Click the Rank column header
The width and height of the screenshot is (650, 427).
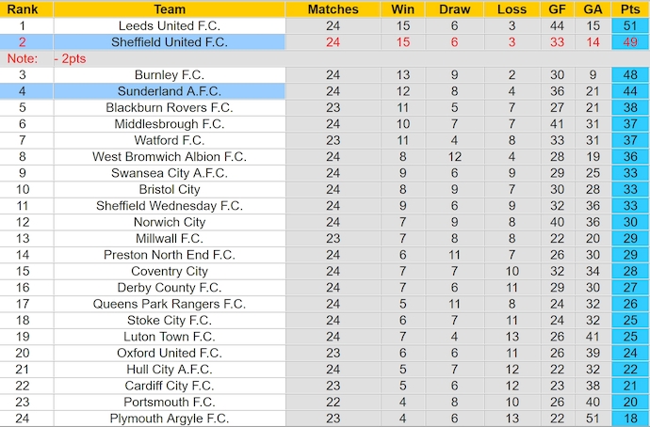click(23, 9)
